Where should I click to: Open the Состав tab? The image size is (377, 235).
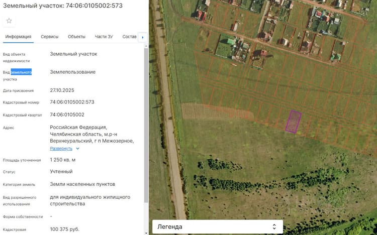point(129,37)
